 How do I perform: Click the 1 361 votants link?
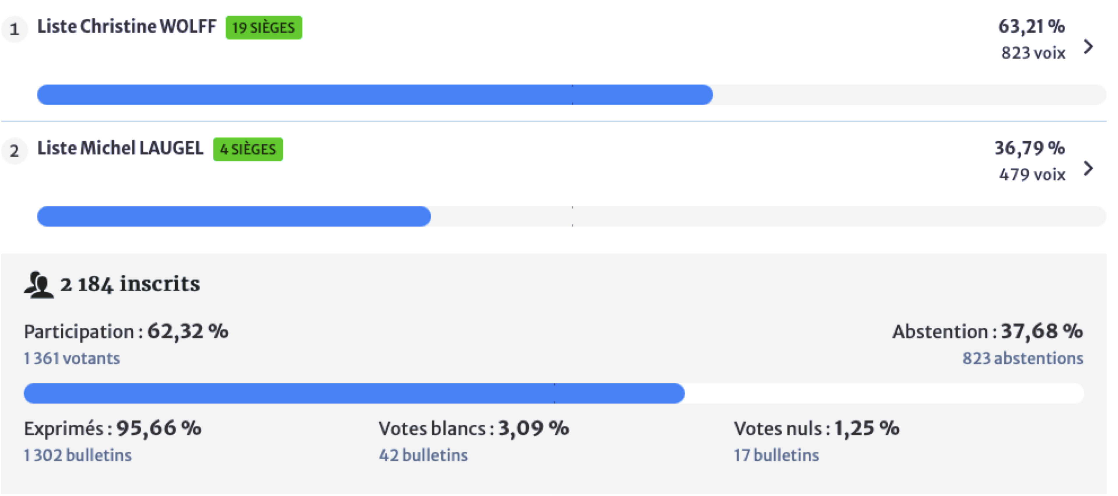(x=72, y=358)
